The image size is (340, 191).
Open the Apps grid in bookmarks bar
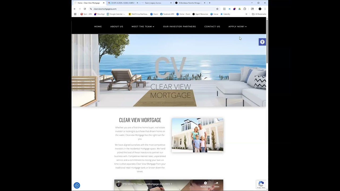pyautogui.click(x=75, y=14)
